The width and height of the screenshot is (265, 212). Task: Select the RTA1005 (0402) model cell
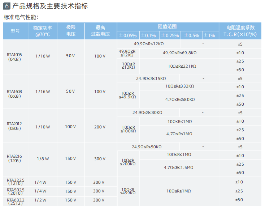pyautogui.click(x=15, y=57)
